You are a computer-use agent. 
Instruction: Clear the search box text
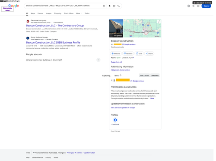[104, 6]
